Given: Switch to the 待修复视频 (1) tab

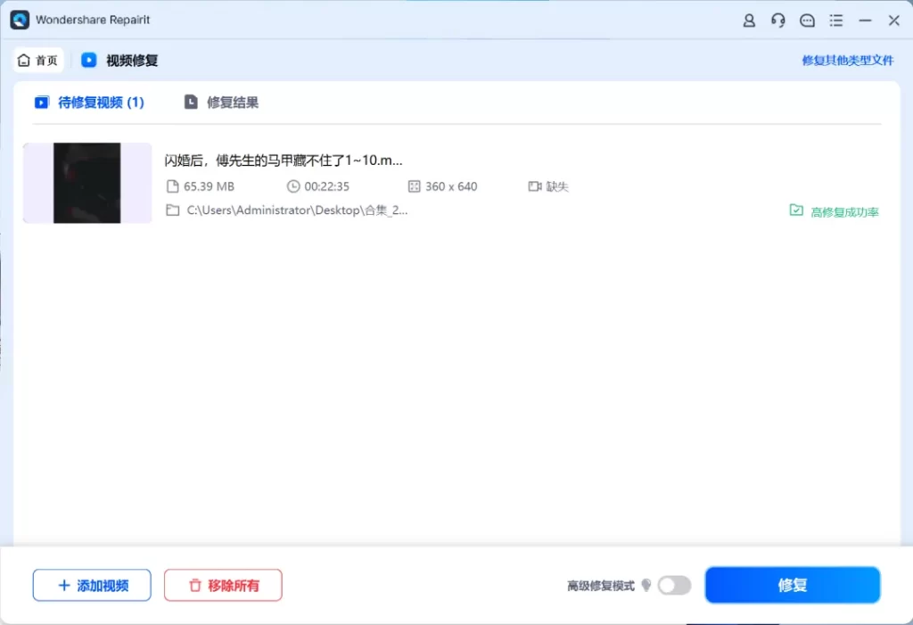Looking at the screenshot, I should pyautogui.click(x=89, y=103).
